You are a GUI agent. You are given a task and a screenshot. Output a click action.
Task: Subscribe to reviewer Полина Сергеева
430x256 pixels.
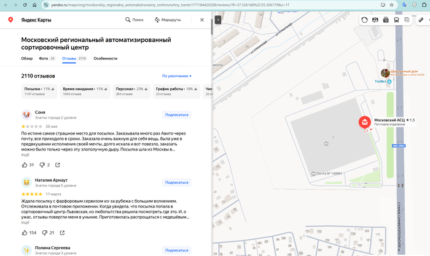point(177,250)
